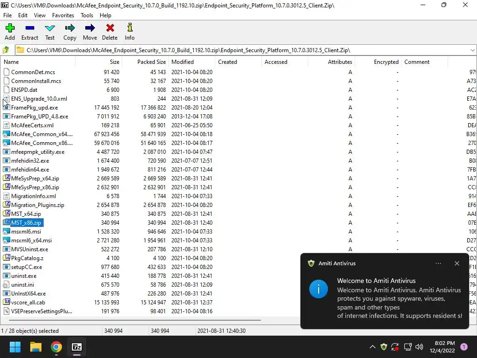Select the McAfeeCerts.xml file

(x=32, y=125)
